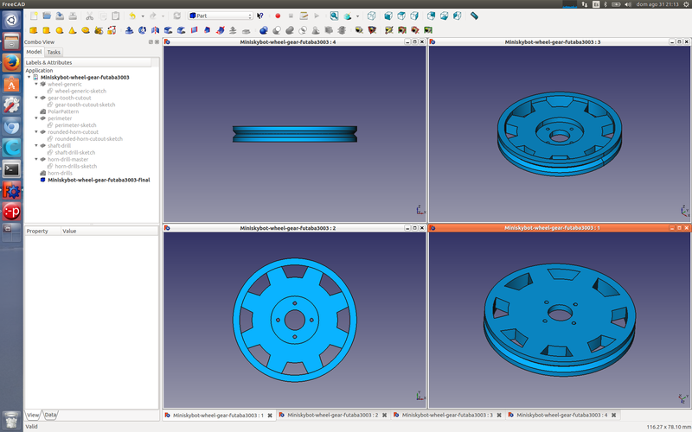This screenshot has width=692, height=432.
Task: Collapse the gear-tooth-cutout tree node
Action: pyautogui.click(x=36, y=98)
